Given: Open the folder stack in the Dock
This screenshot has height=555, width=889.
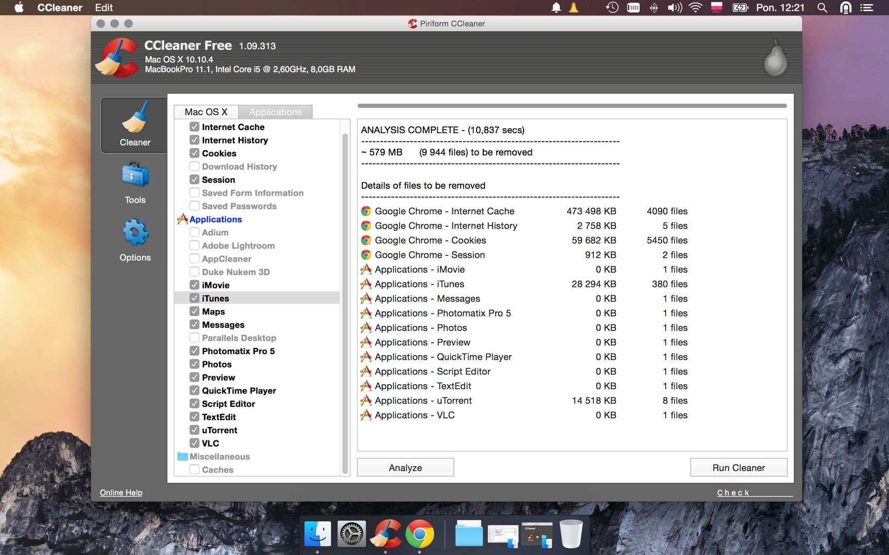Looking at the screenshot, I should pyautogui.click(x=469, y=533).
